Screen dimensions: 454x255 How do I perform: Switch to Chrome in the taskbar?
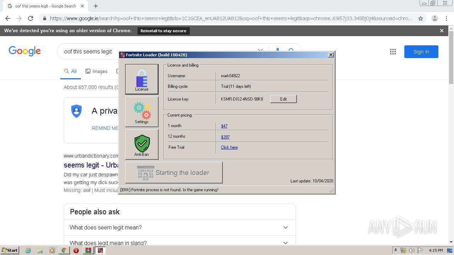64,250
